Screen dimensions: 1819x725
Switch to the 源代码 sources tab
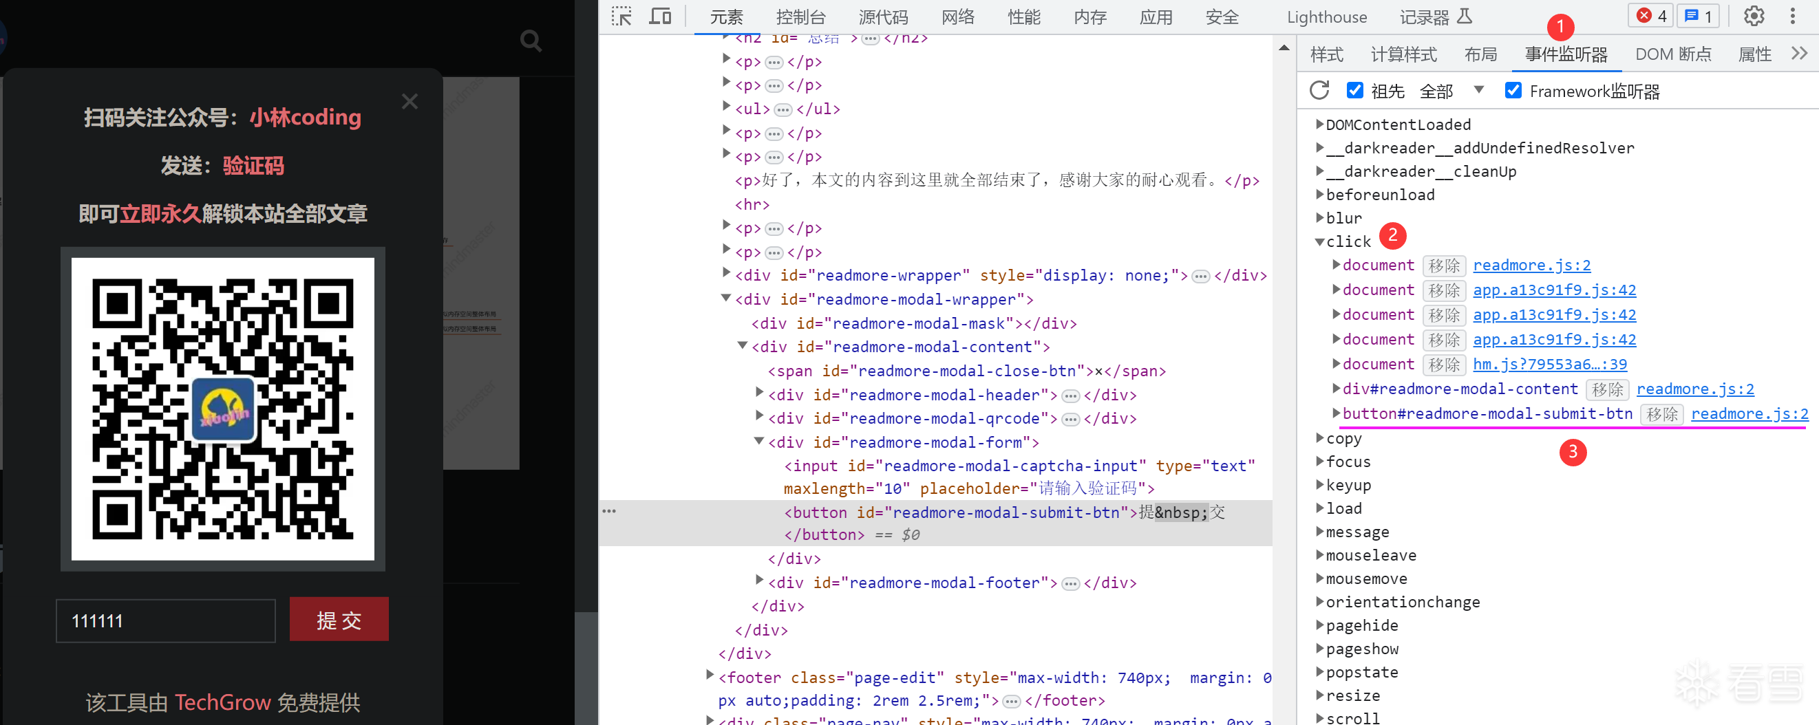pyautogui.click(x=883, y=17)
